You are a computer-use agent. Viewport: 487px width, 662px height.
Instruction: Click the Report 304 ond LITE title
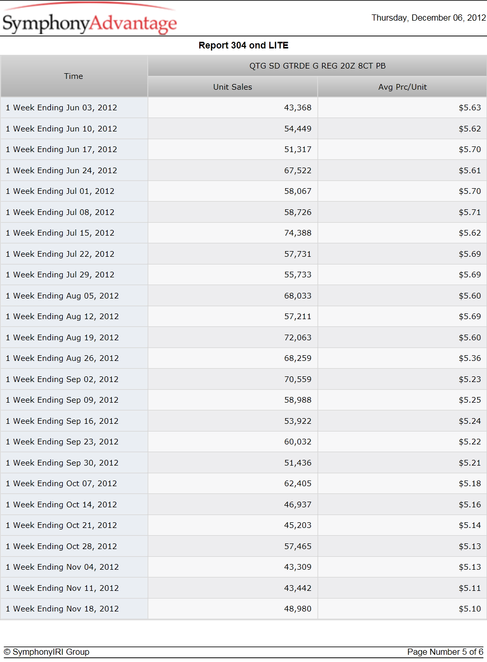click(x=243, y=45)
